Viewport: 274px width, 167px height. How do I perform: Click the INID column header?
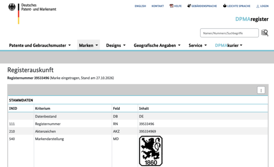[13, 108]
